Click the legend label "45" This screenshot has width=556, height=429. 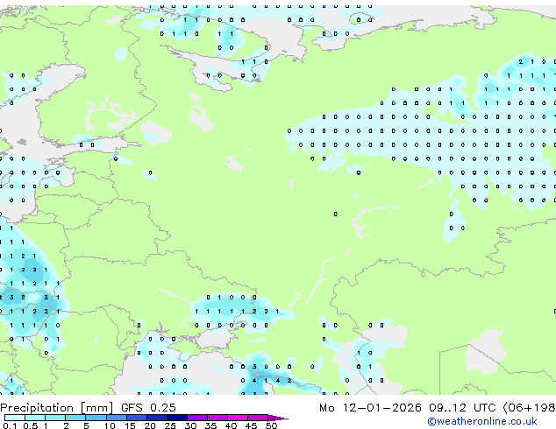click(x=251, y=425)
